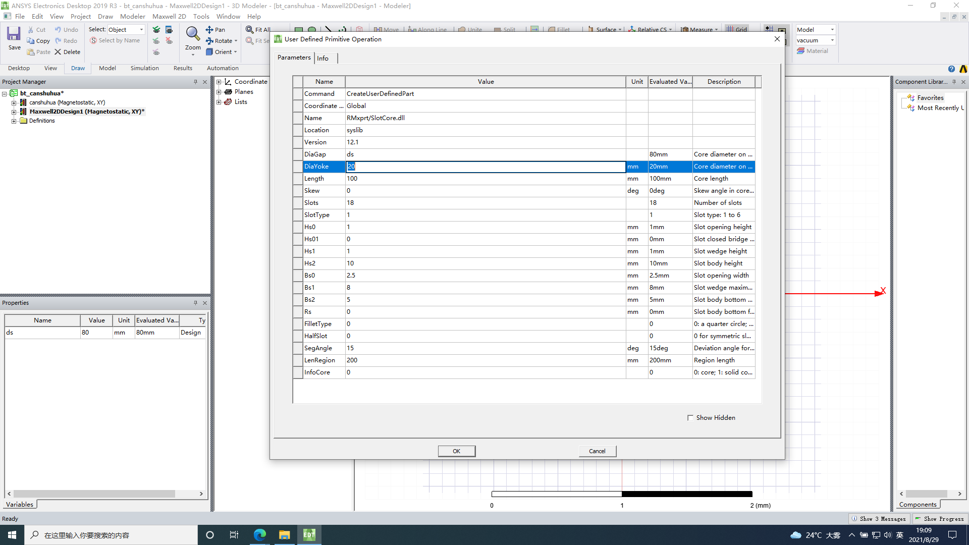Collapse the bt_canshuhua project tree
The width and height of the screenshot is (969, 545).
point(5,93)
